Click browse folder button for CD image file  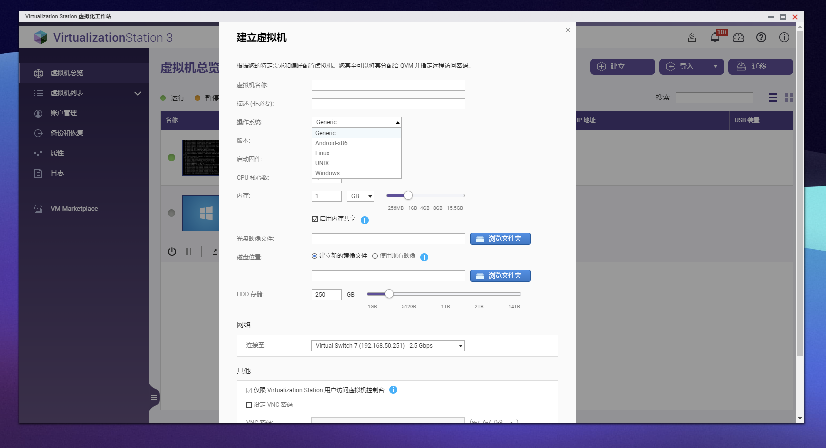click(x=500, y=239)
